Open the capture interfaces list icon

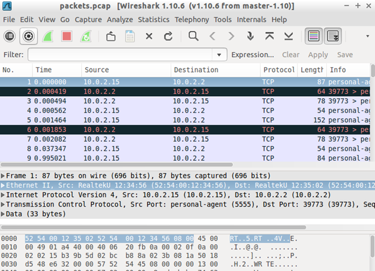(x=10, y=36)
